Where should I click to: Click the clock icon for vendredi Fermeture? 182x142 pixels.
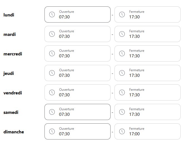click(x=122, y=92)
